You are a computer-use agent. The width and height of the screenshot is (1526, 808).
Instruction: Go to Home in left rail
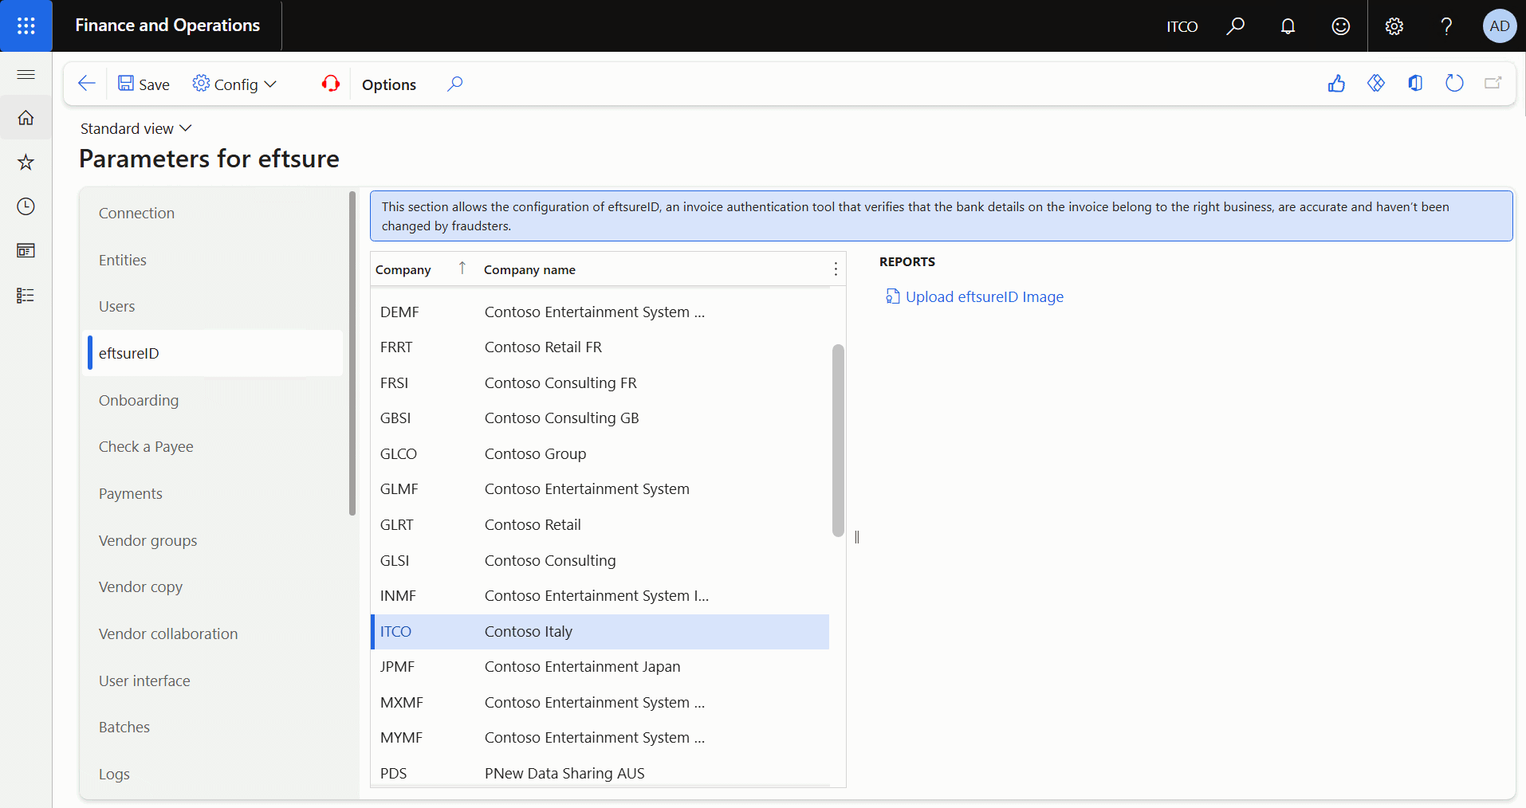point(26,118)
